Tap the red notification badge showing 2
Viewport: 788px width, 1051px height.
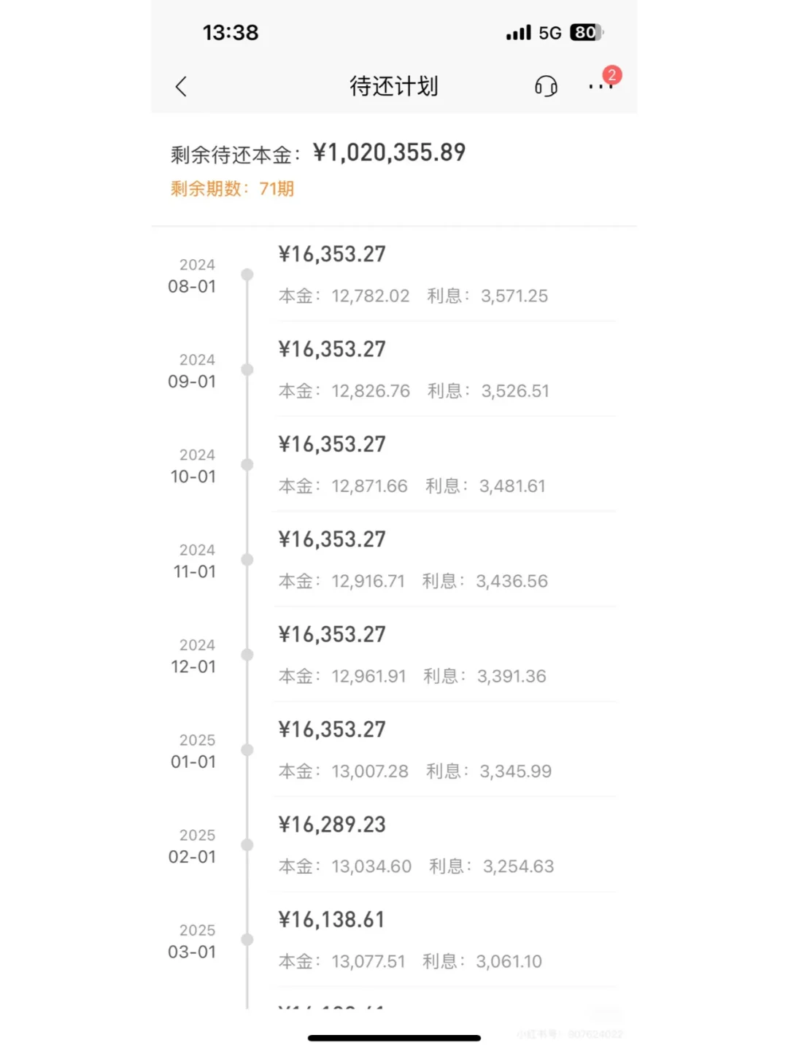[612, 74]
